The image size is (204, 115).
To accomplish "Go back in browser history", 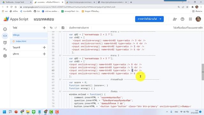I will (x=3, y=7).
